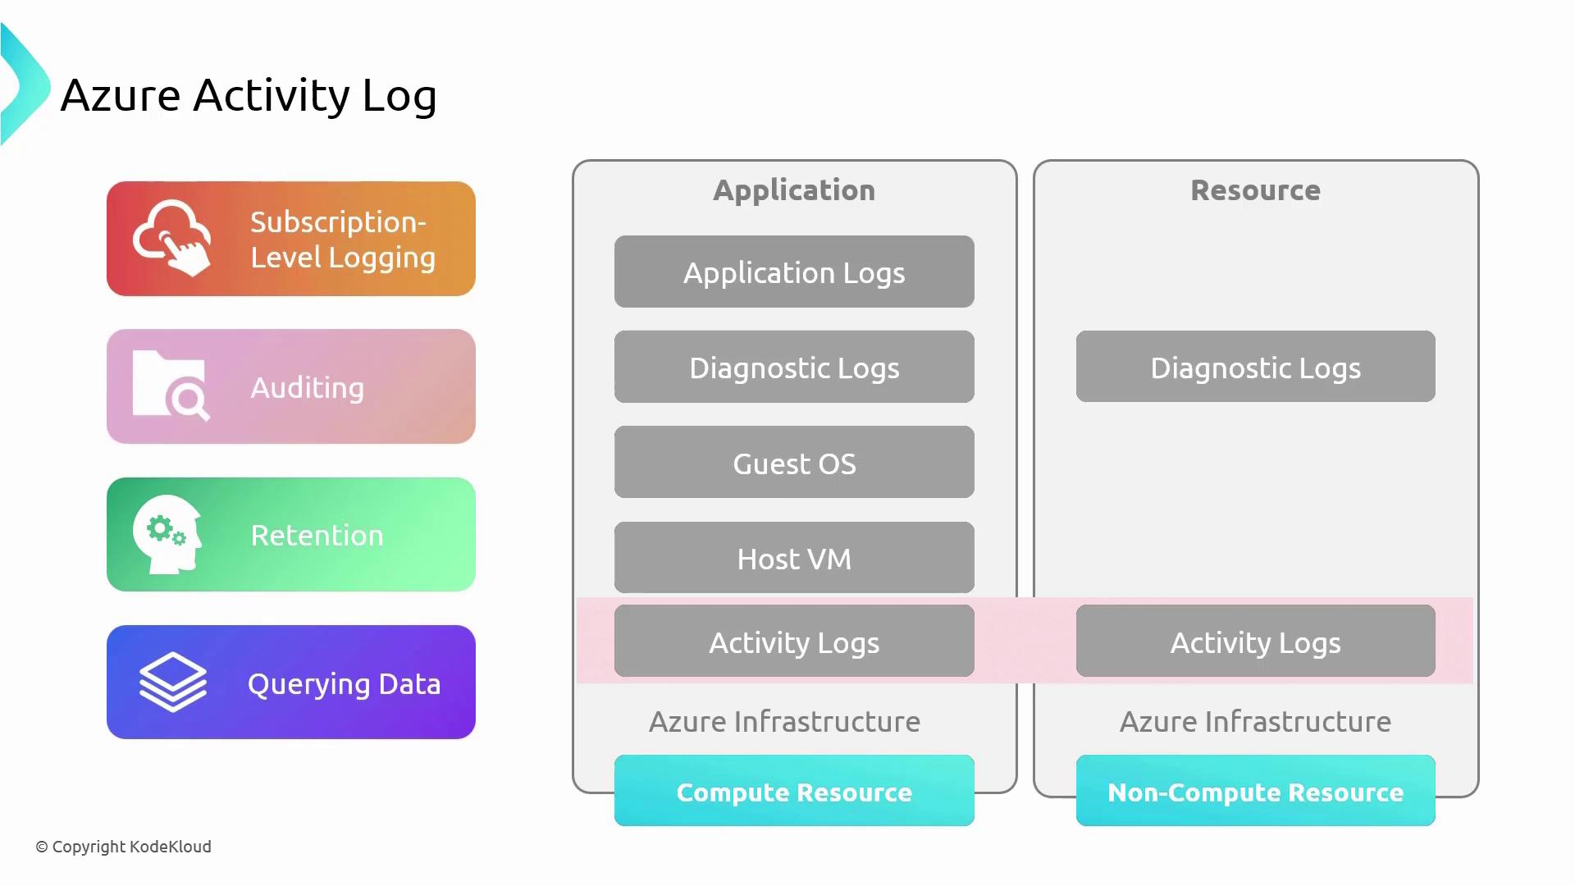Click the stacked layers Querying Data icon
1575x886 pixels.
click(x=172, y=682)
